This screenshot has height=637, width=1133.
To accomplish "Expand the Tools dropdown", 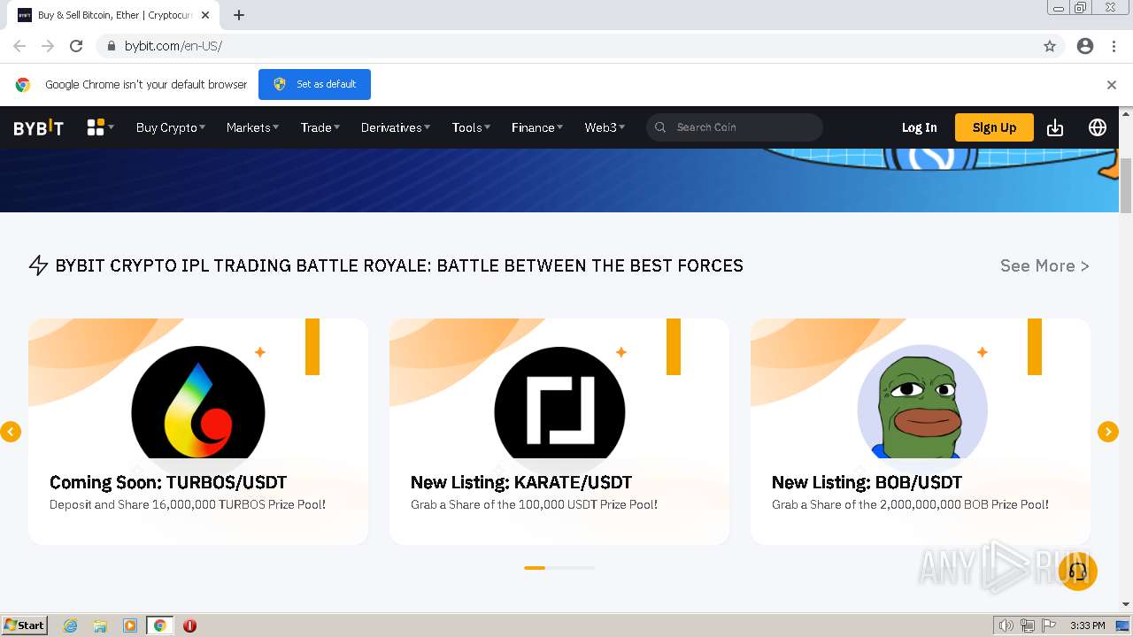I will pyautogui.click(x=471, y=127).
